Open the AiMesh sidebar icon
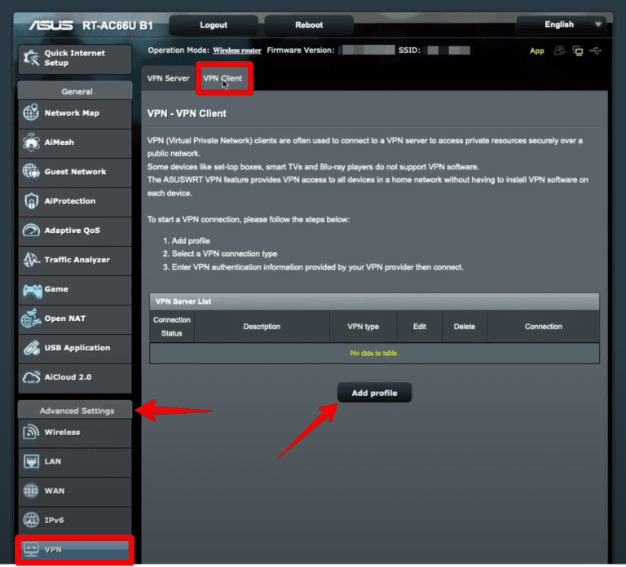 click(32, 143)
